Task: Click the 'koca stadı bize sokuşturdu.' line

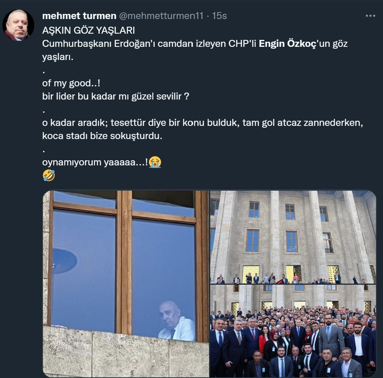Action: coord(102,136)
